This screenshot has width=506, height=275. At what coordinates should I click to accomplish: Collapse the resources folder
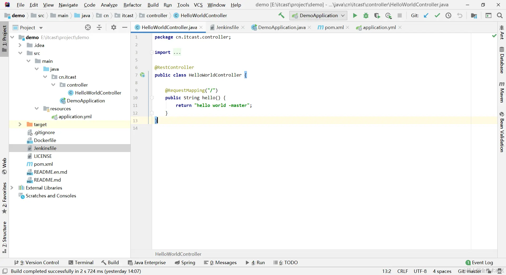click(37, 108)
